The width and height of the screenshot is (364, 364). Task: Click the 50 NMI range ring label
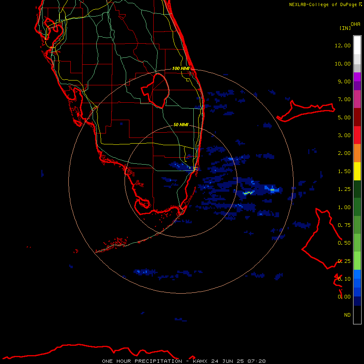(x=181, y=125)
